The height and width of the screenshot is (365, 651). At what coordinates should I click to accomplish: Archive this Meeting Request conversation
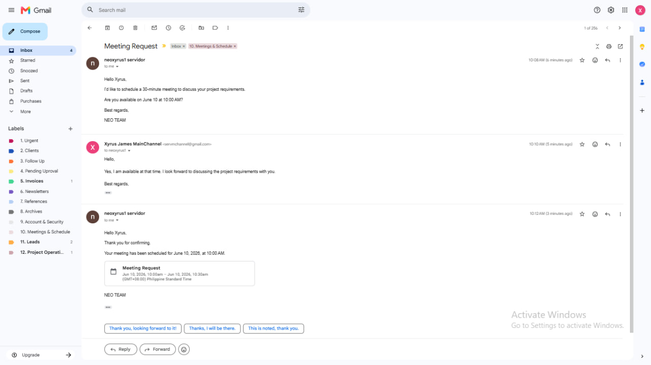107,28
